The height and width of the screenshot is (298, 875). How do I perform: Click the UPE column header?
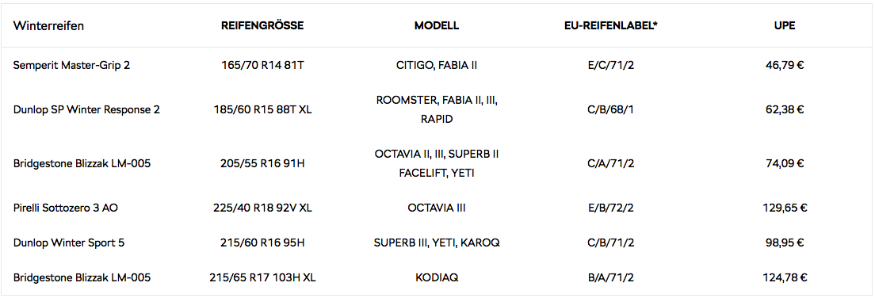[785, 26]
